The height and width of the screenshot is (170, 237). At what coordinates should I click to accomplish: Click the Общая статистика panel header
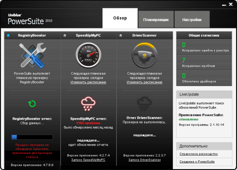204,36
